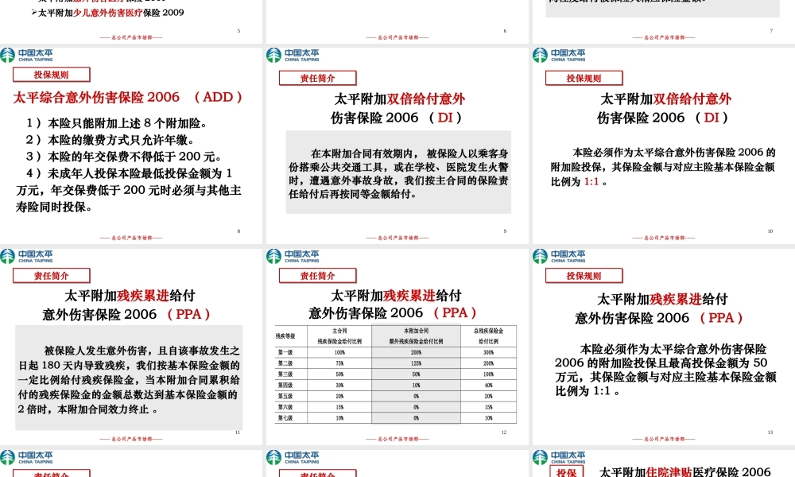This screenshot has width=795, height=477.
Task: Select slide 8 about 太平综合意外伤害保险 2006 (ADD)
Action: tap(131, 145)
